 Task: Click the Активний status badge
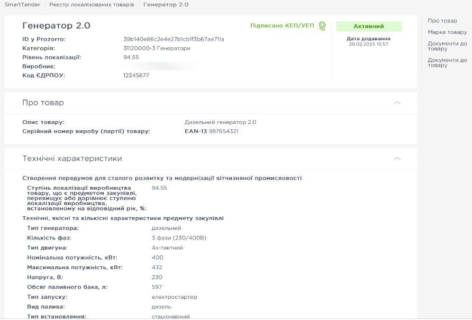368,26
